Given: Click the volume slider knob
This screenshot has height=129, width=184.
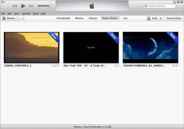Looking at the screenshot, I should 50,6.
